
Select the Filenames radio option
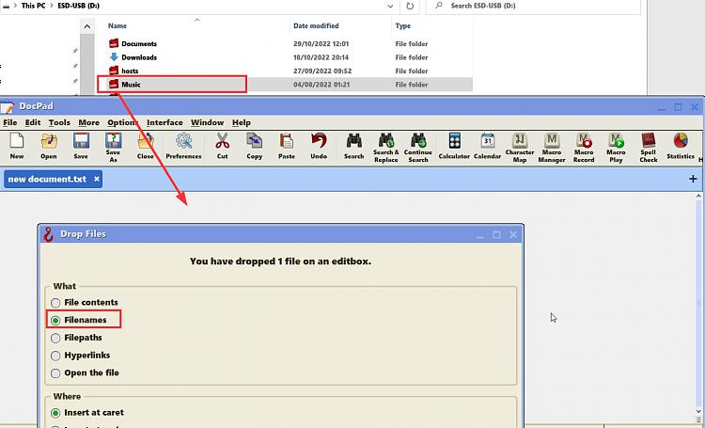pos(55,321)
